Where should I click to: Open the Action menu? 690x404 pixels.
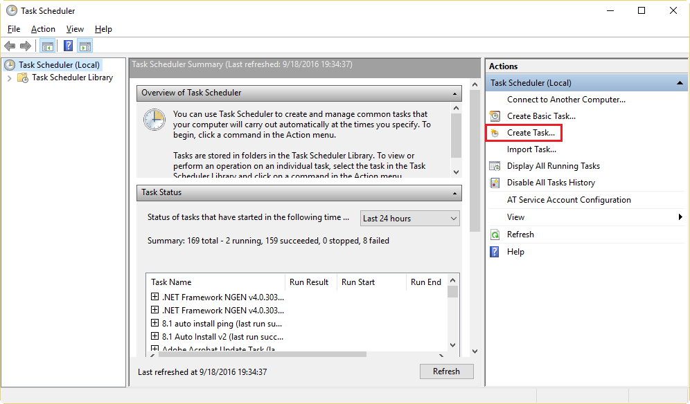[x=43, y=29]
